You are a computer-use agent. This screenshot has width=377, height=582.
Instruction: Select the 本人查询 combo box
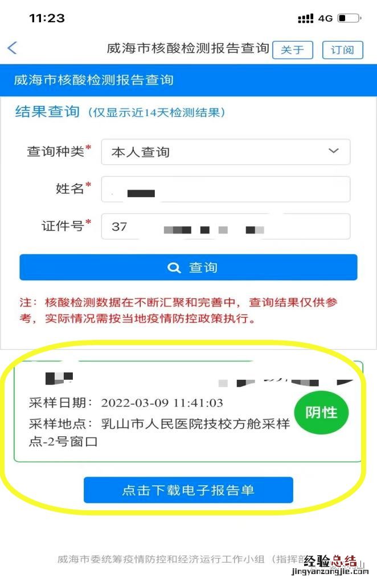point(226,152)
